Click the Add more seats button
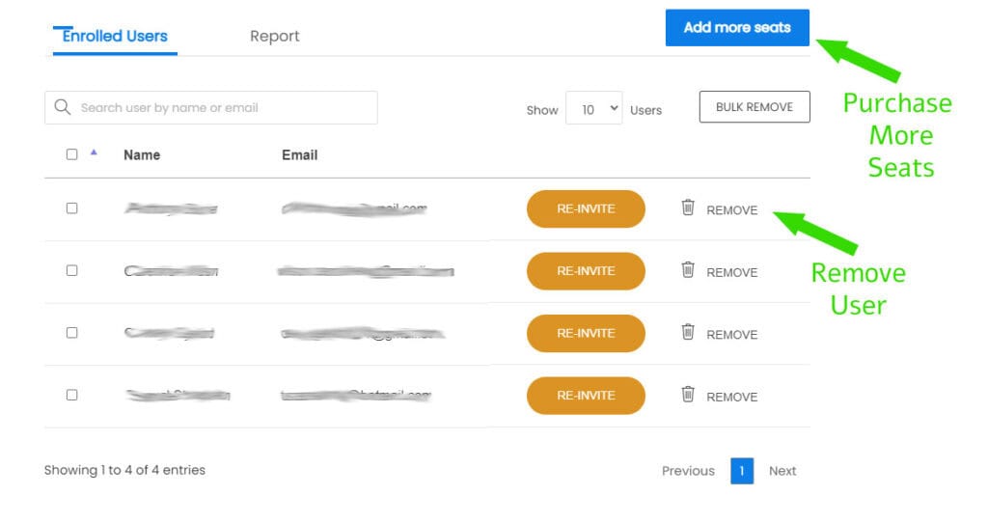The width and height of the screenshot is (988, 524). click(737, 28)
